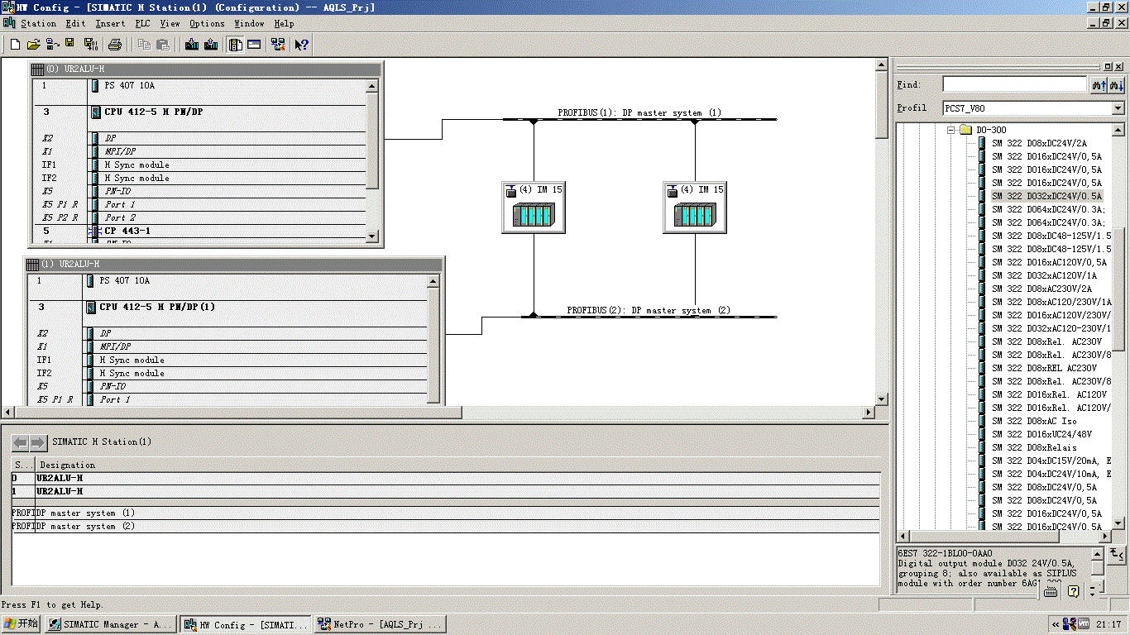Image resolution: width=1130 pixels, height=635 pixels.
Task: Click the Upload to PG icon
Action: tap(212, 45)
